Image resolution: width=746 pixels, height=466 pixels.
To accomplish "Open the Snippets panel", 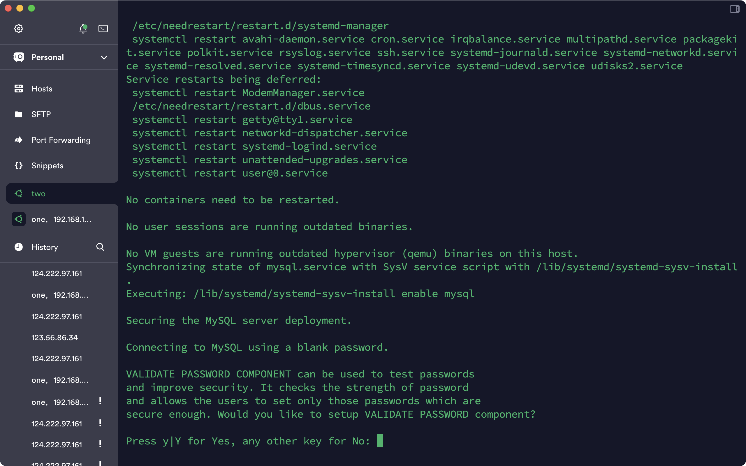I will [x=47, y=165].
